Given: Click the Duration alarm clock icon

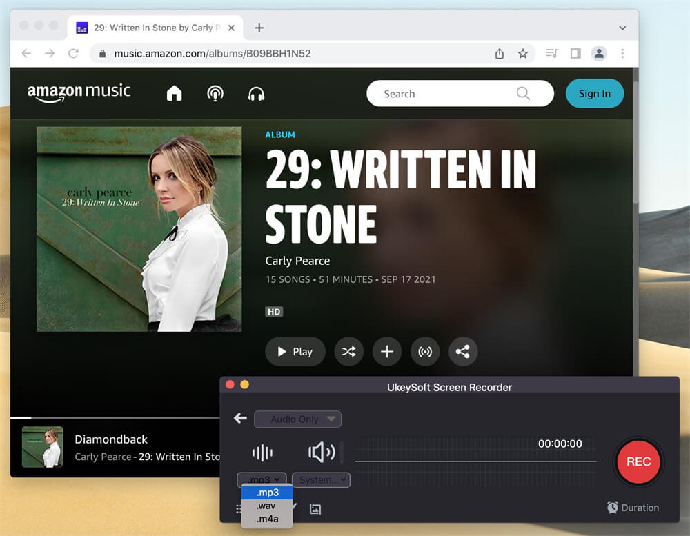Looking at the screenshot, I should point(613,508).
